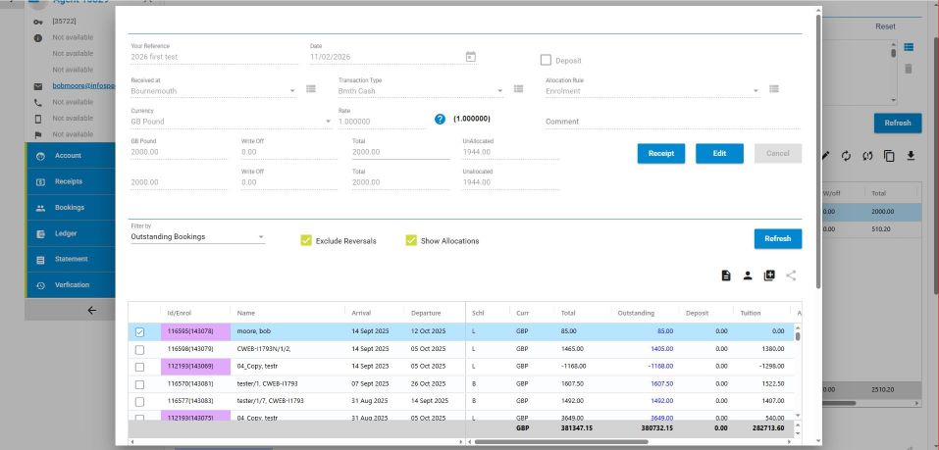Image resolution: width=939 pixels, height=450 pixels.
Task: Click the phone handset icon in agent details
Action: click(x=38, y=102)
